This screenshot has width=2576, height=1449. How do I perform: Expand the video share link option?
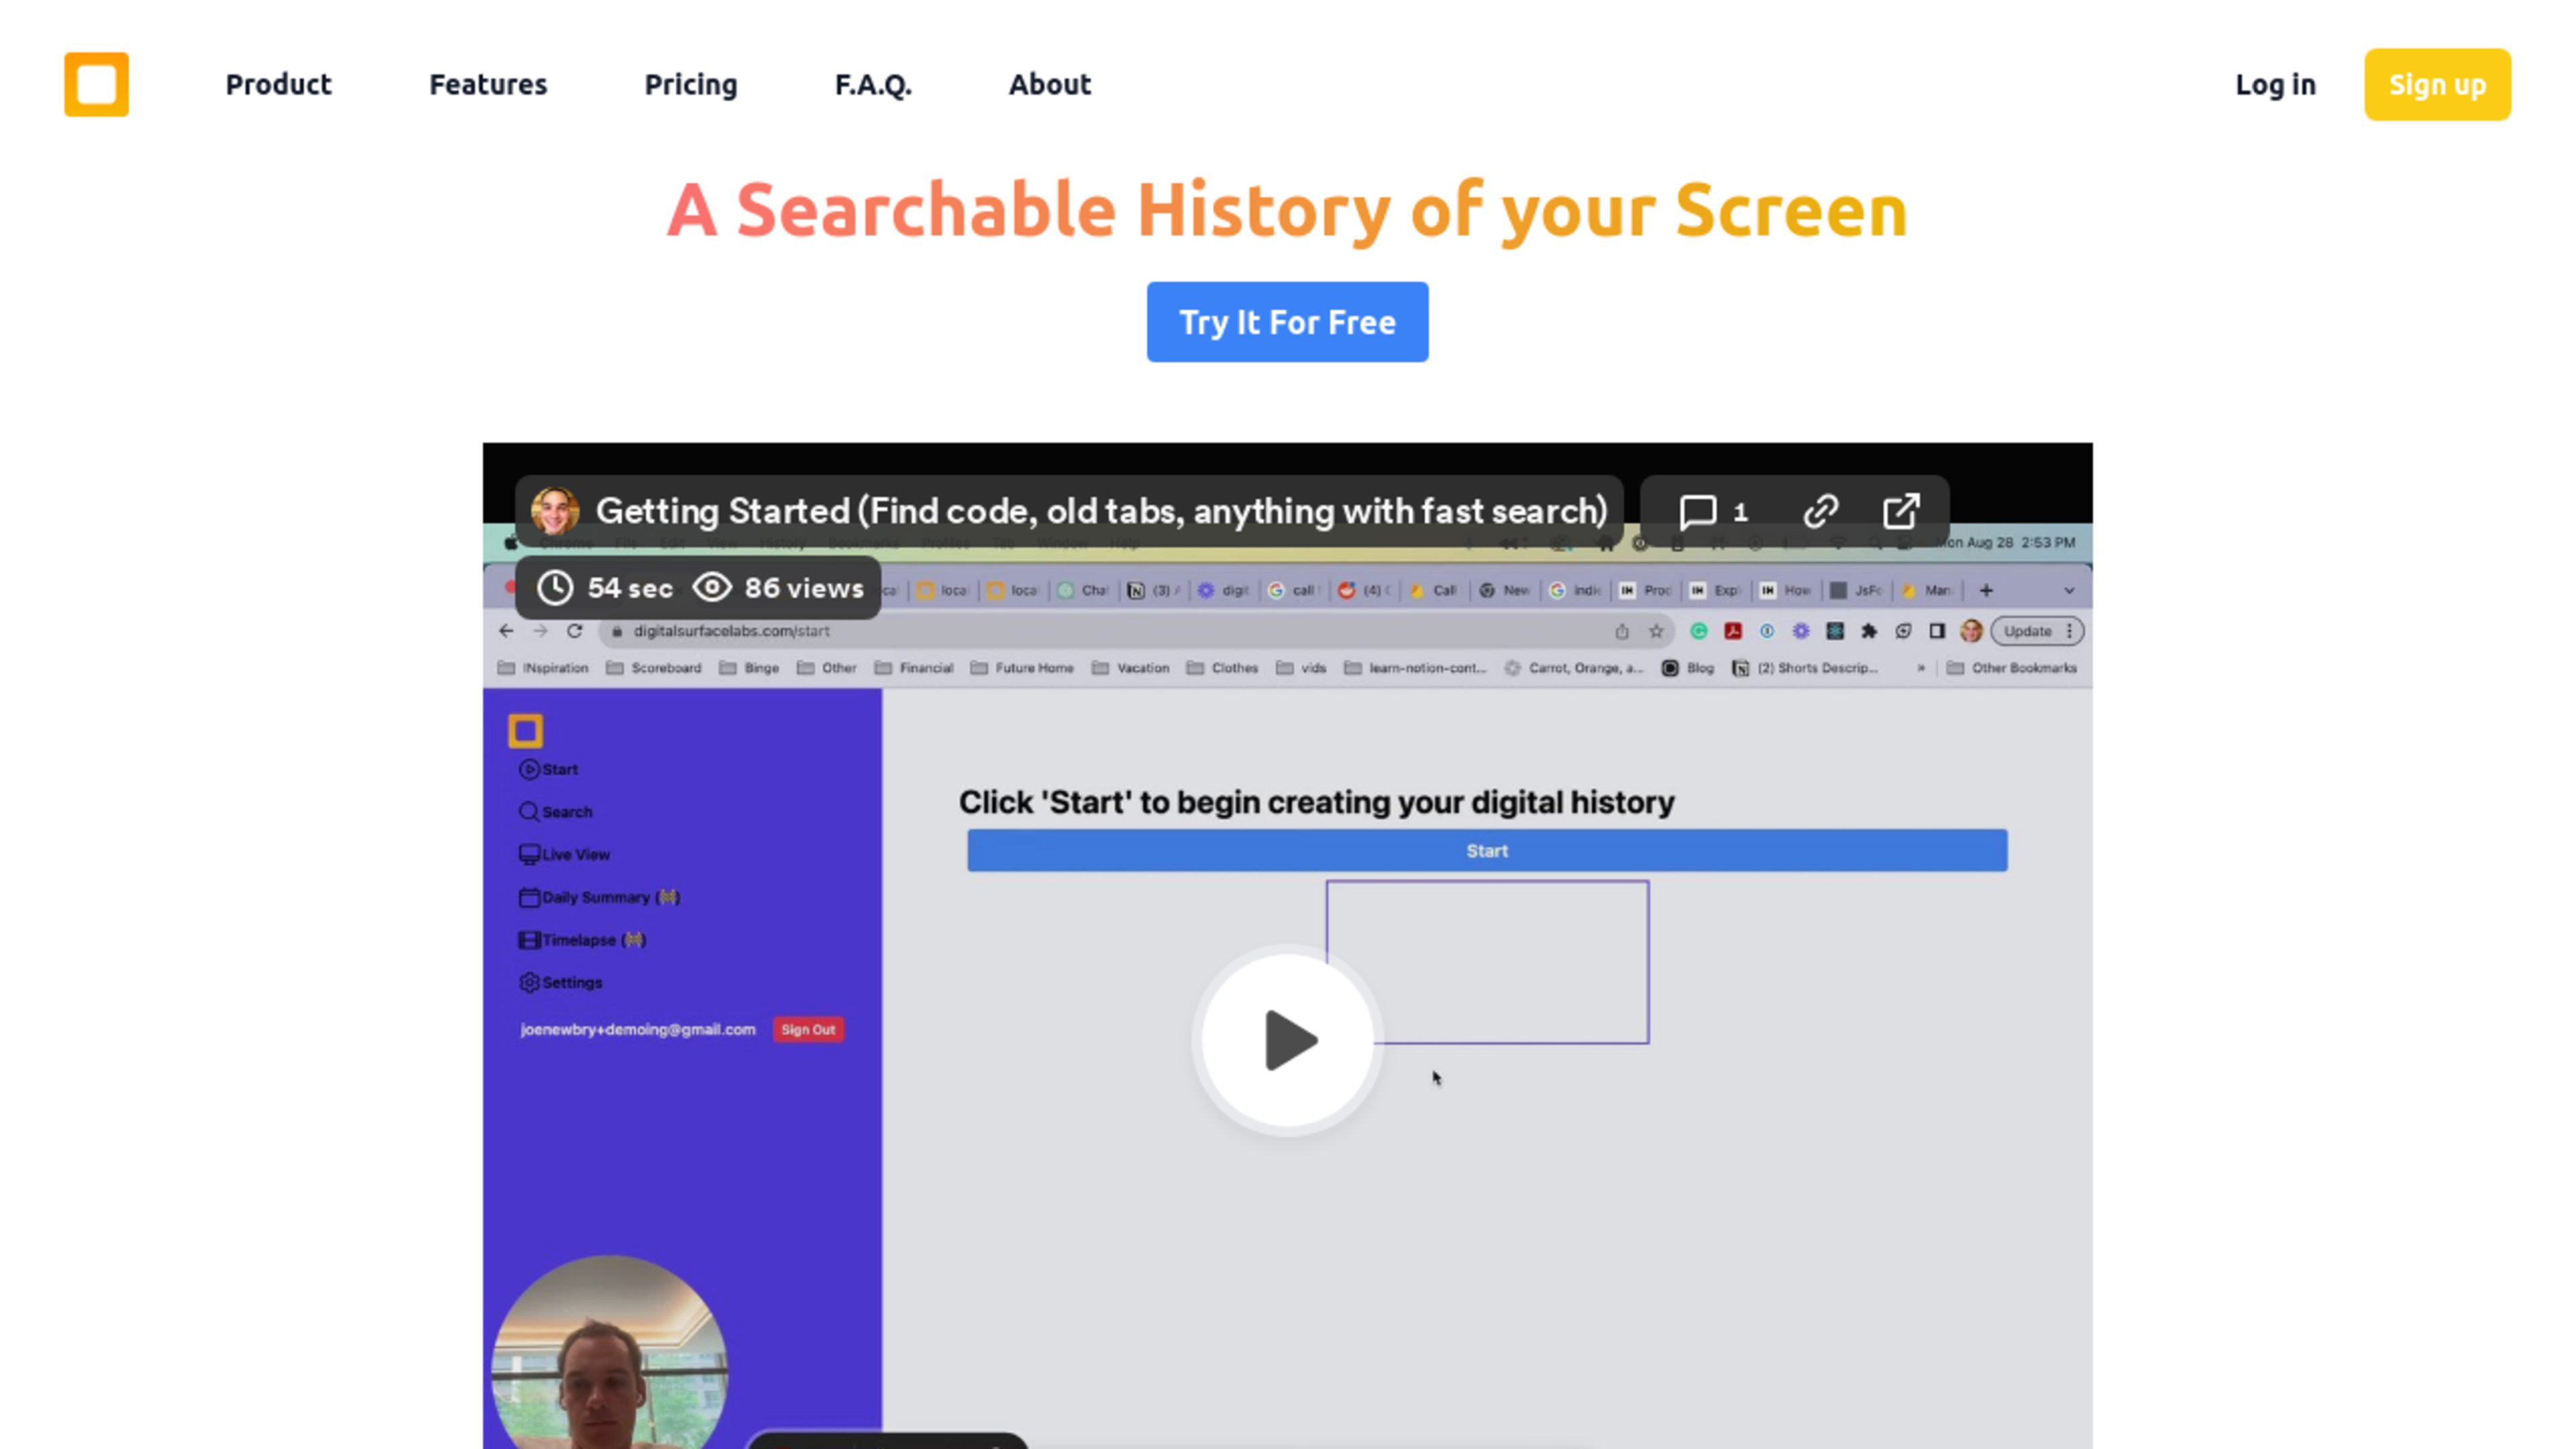pos(1821,511)
